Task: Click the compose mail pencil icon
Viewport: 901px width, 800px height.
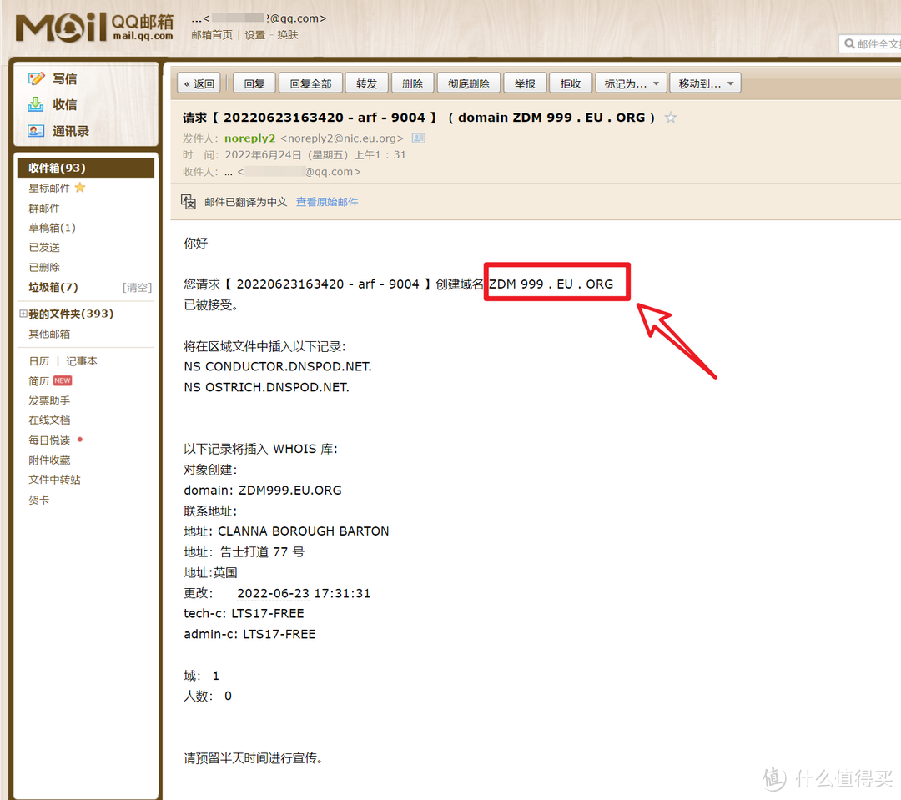Action: tap(36, 78)
